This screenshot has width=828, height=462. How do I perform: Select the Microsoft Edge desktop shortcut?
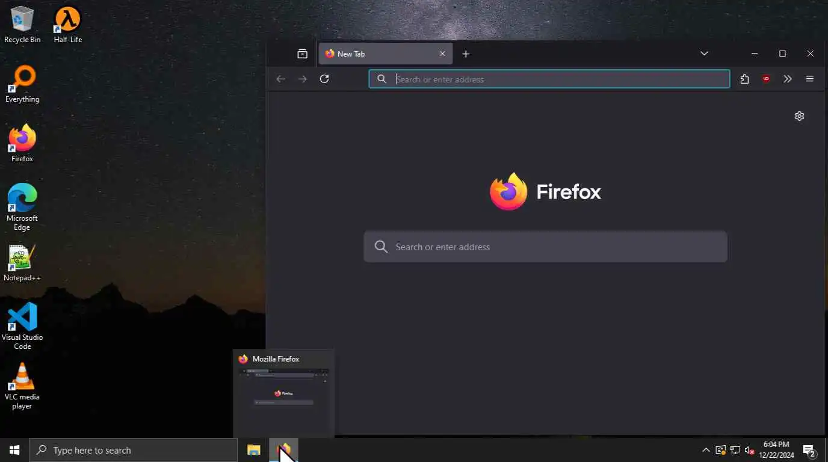(22, 207)
